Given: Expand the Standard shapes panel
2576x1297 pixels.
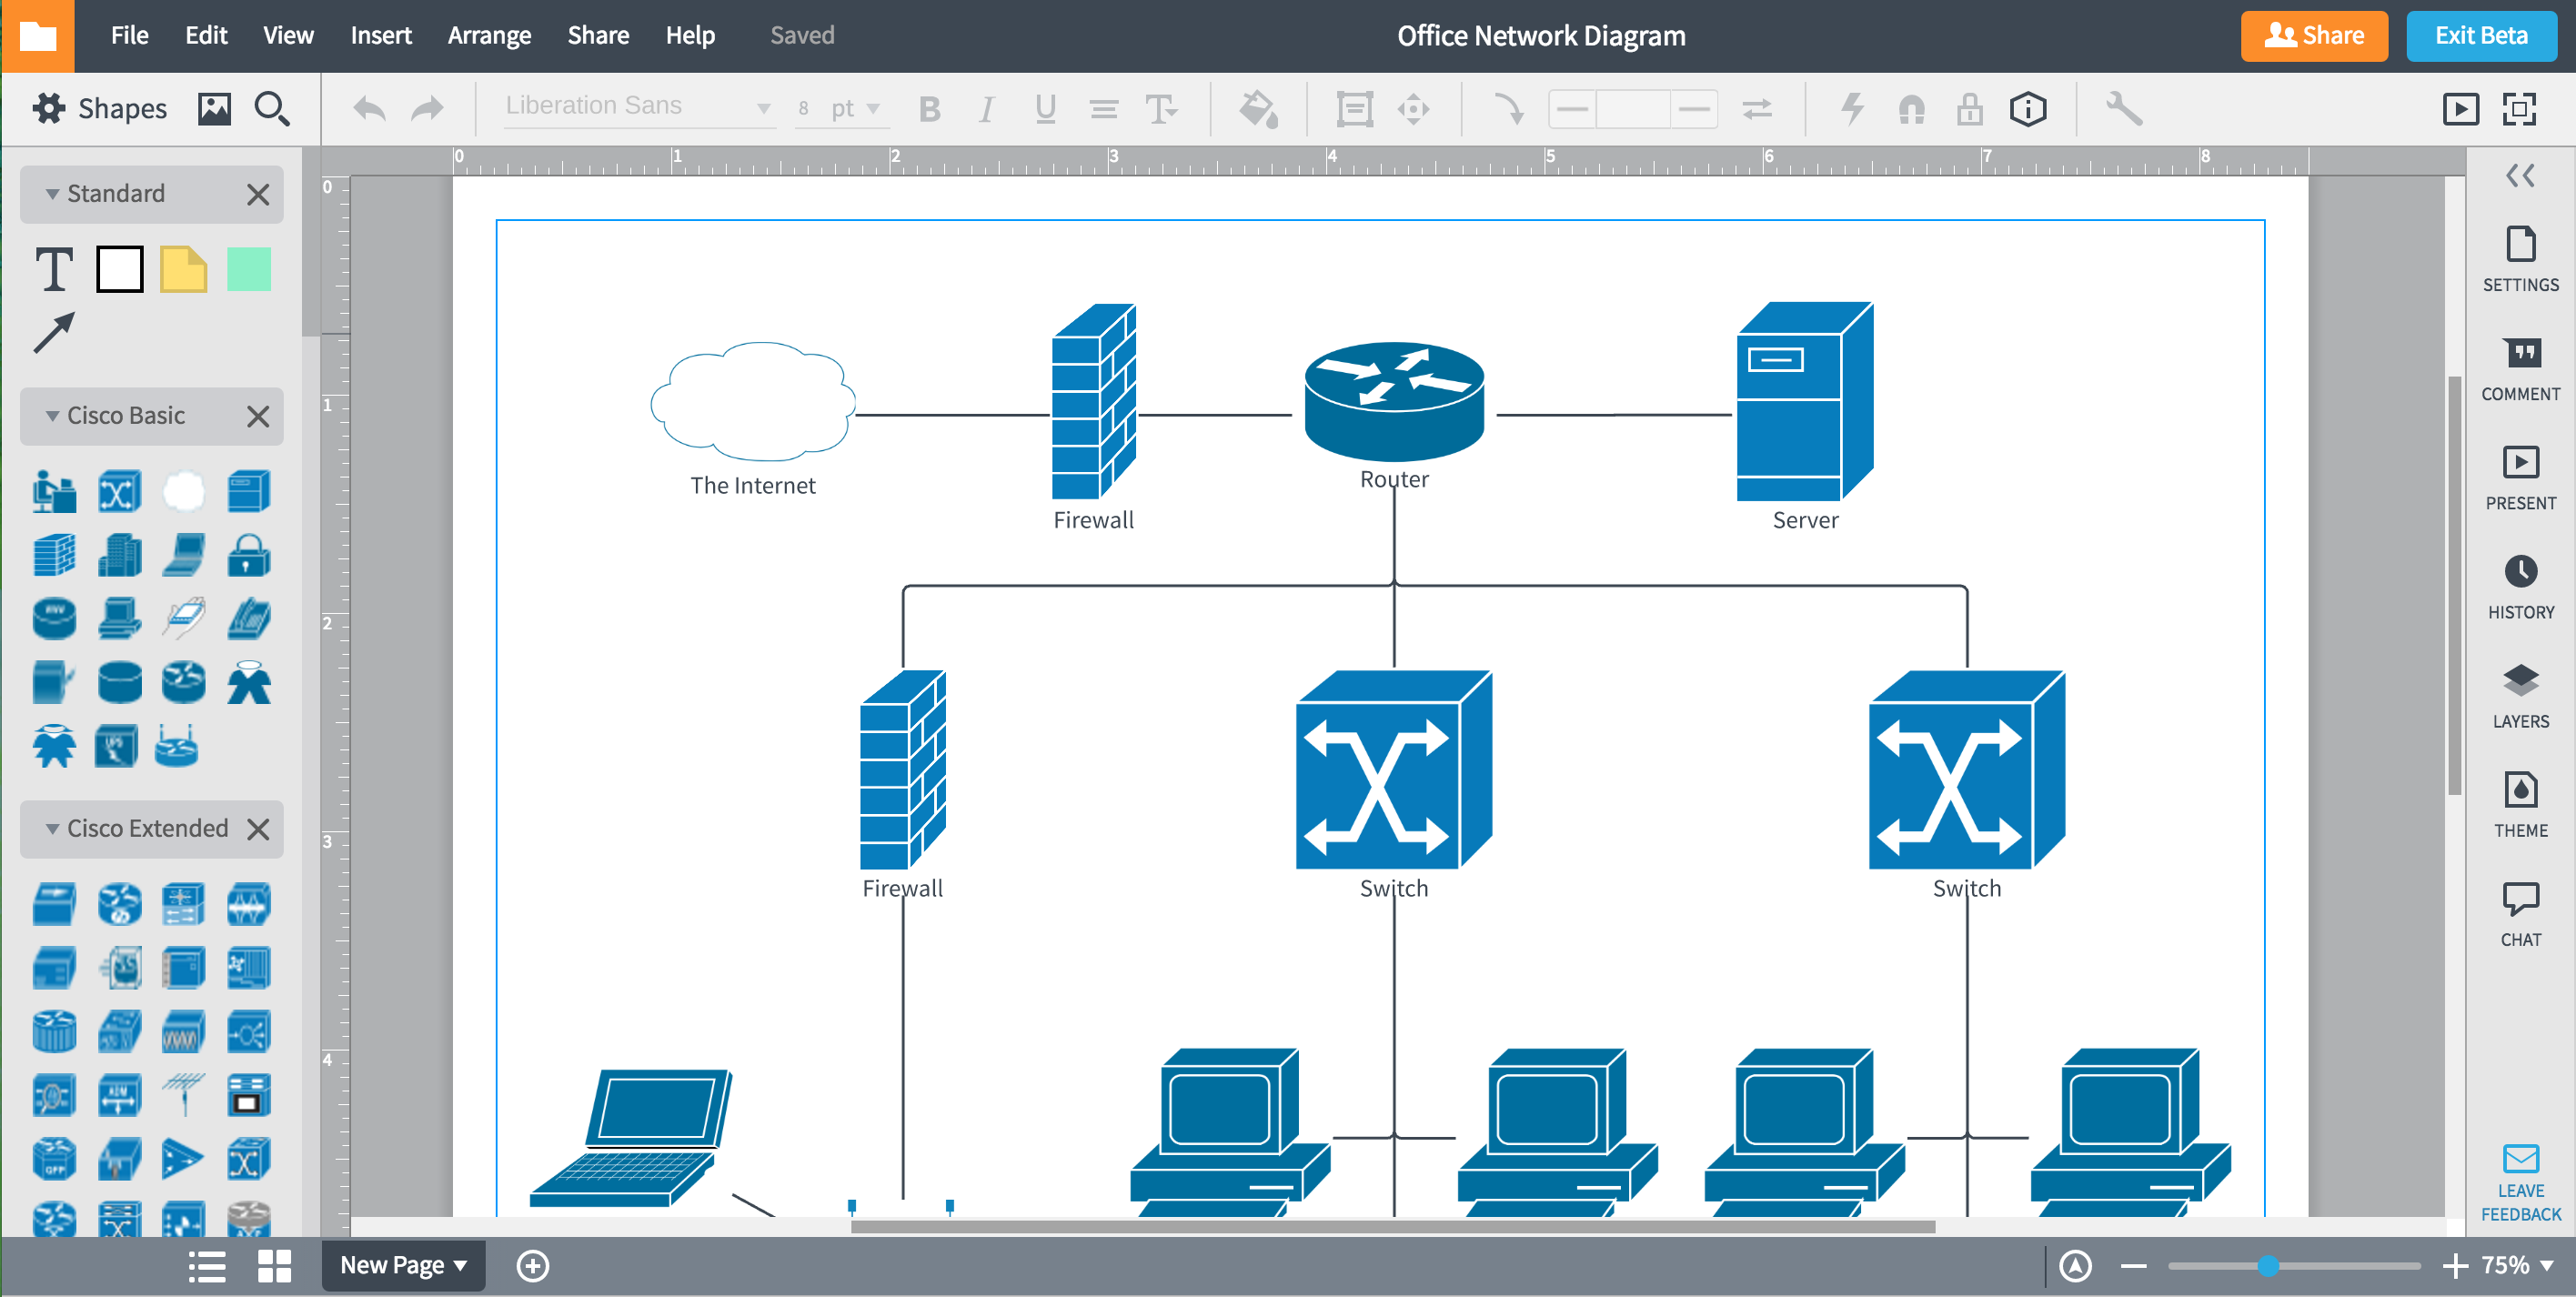Looking at the screenshot, I should 48,192.
